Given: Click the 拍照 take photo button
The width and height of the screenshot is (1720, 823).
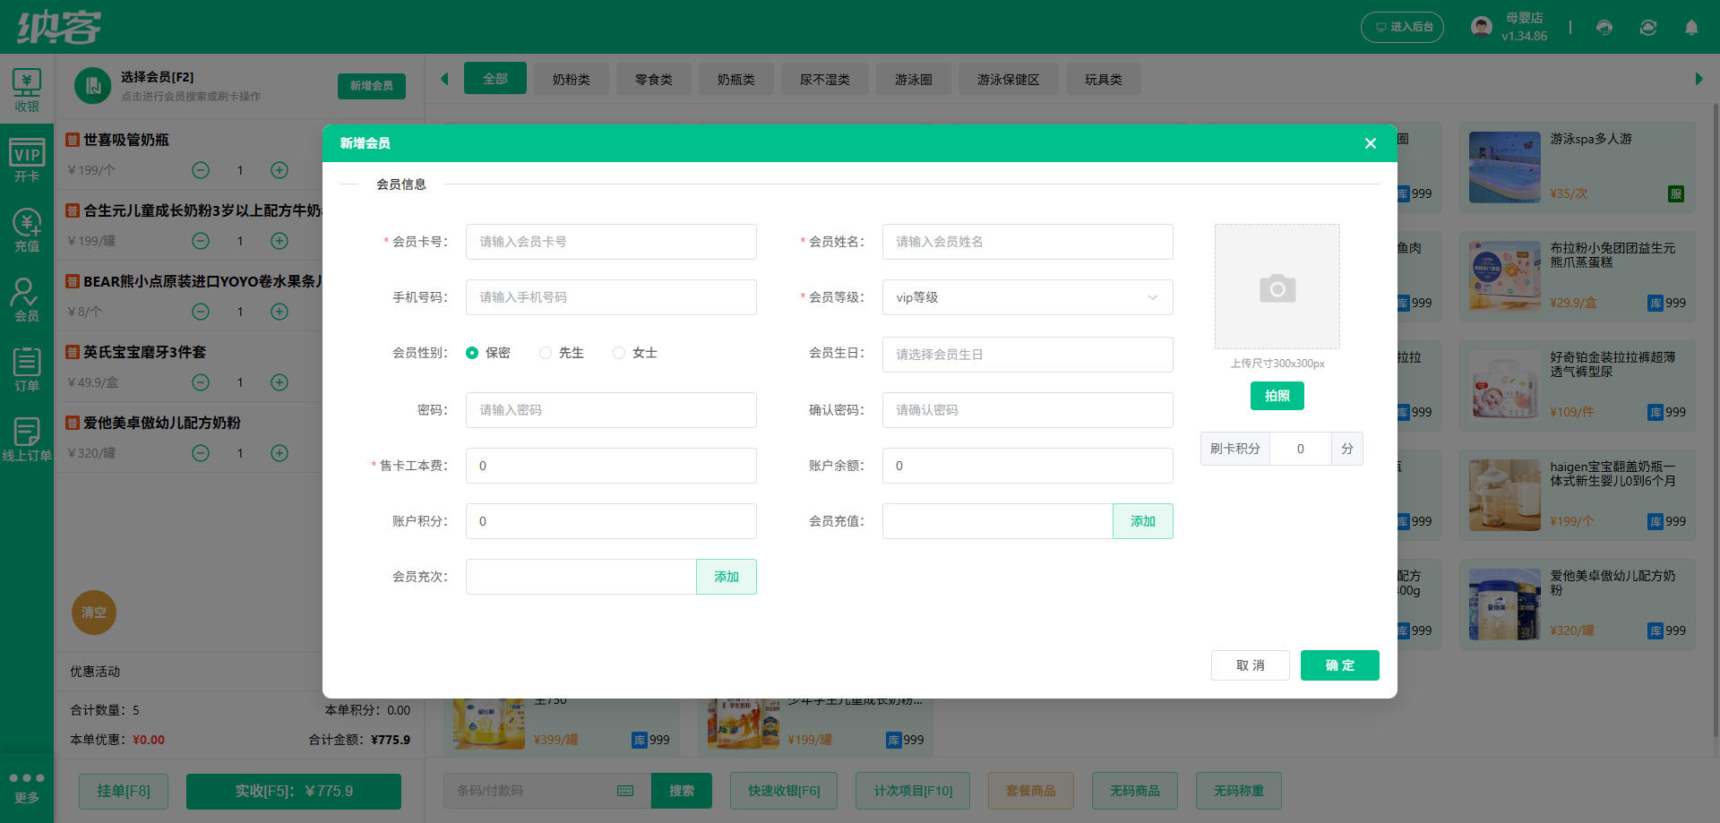Looking at the screenshot, I should point(1277,396).
